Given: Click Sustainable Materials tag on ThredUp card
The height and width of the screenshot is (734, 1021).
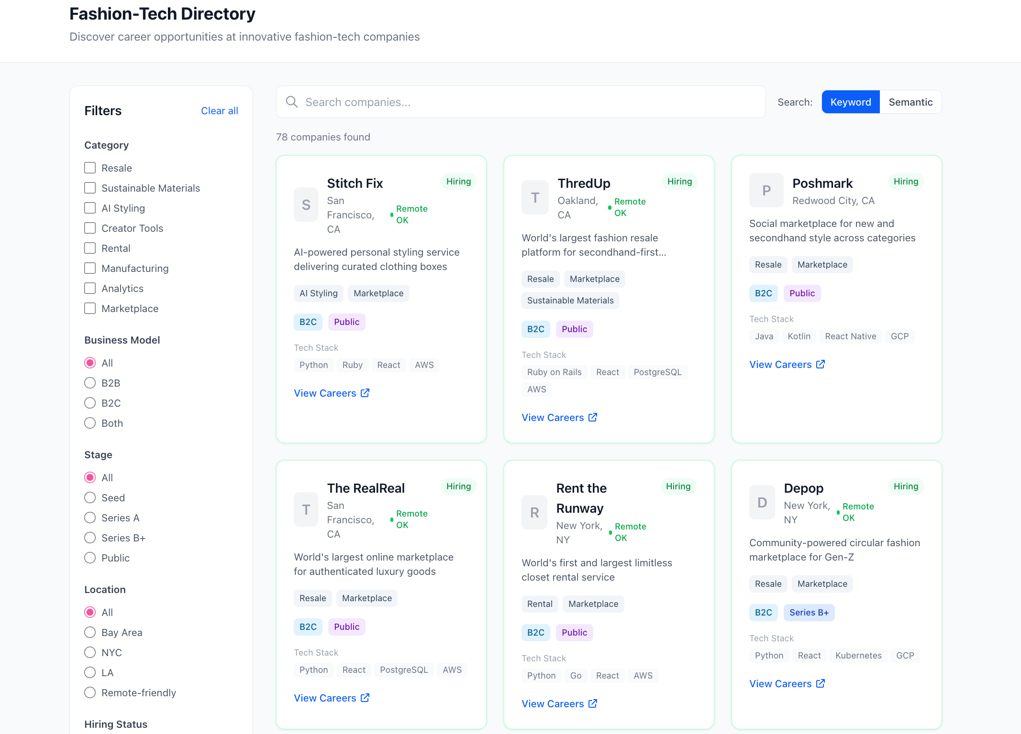Looking at the screenshot, I should (570, 300).
